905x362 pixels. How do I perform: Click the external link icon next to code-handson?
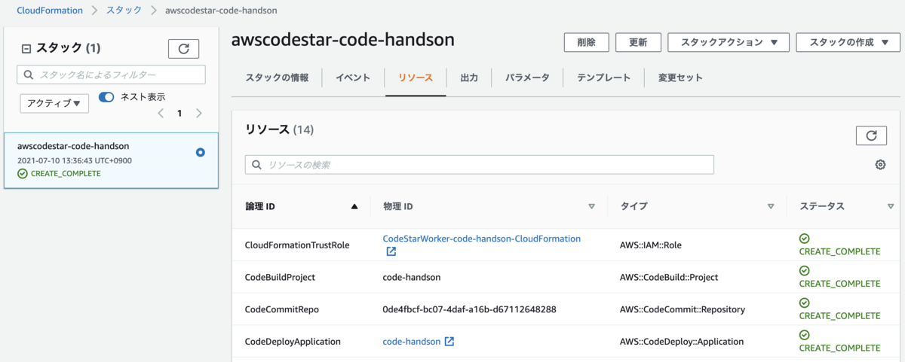(x=449, y=342)
